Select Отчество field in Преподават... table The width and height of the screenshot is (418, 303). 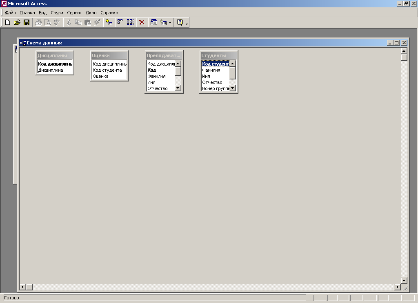click(161, 88)
